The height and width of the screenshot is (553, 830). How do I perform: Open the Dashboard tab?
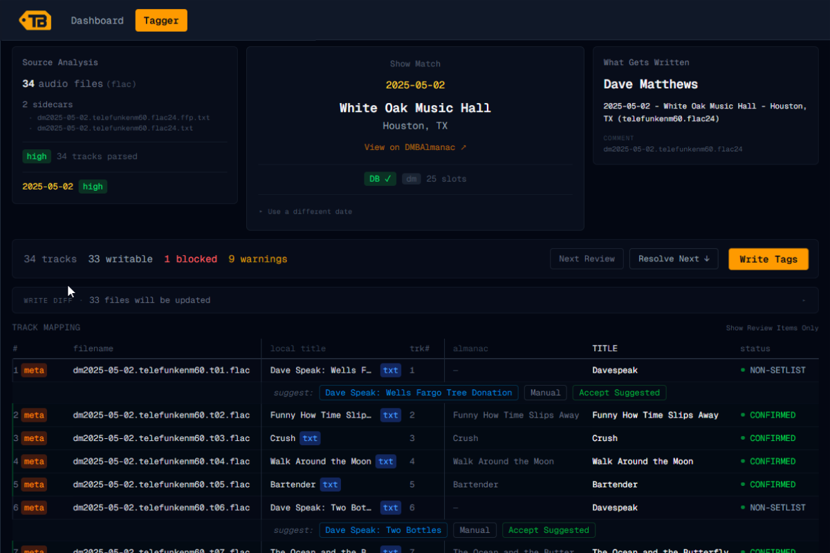pos(97,21)
